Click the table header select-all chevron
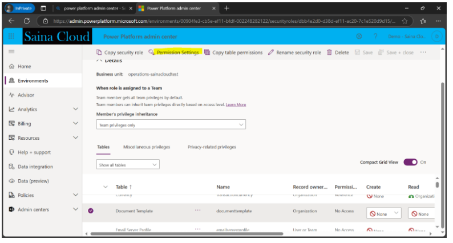The width and height of the screenshot is (453, 243). pyautogui.click(x=106, y=187)
